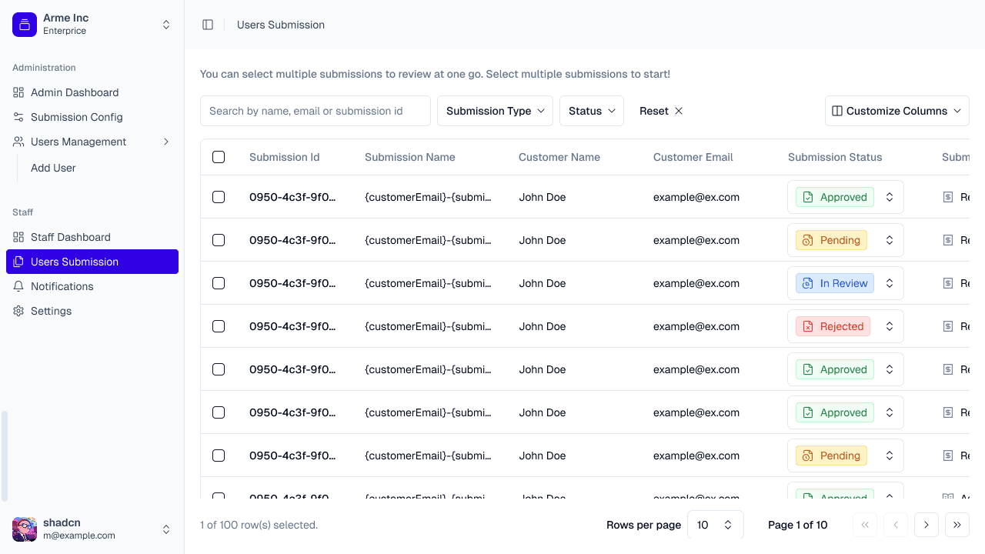Image resolution: width=985 pixels, height=554 pixels.
Task: Click the Submission Config icon in sidebar
Action: (17, 117)
